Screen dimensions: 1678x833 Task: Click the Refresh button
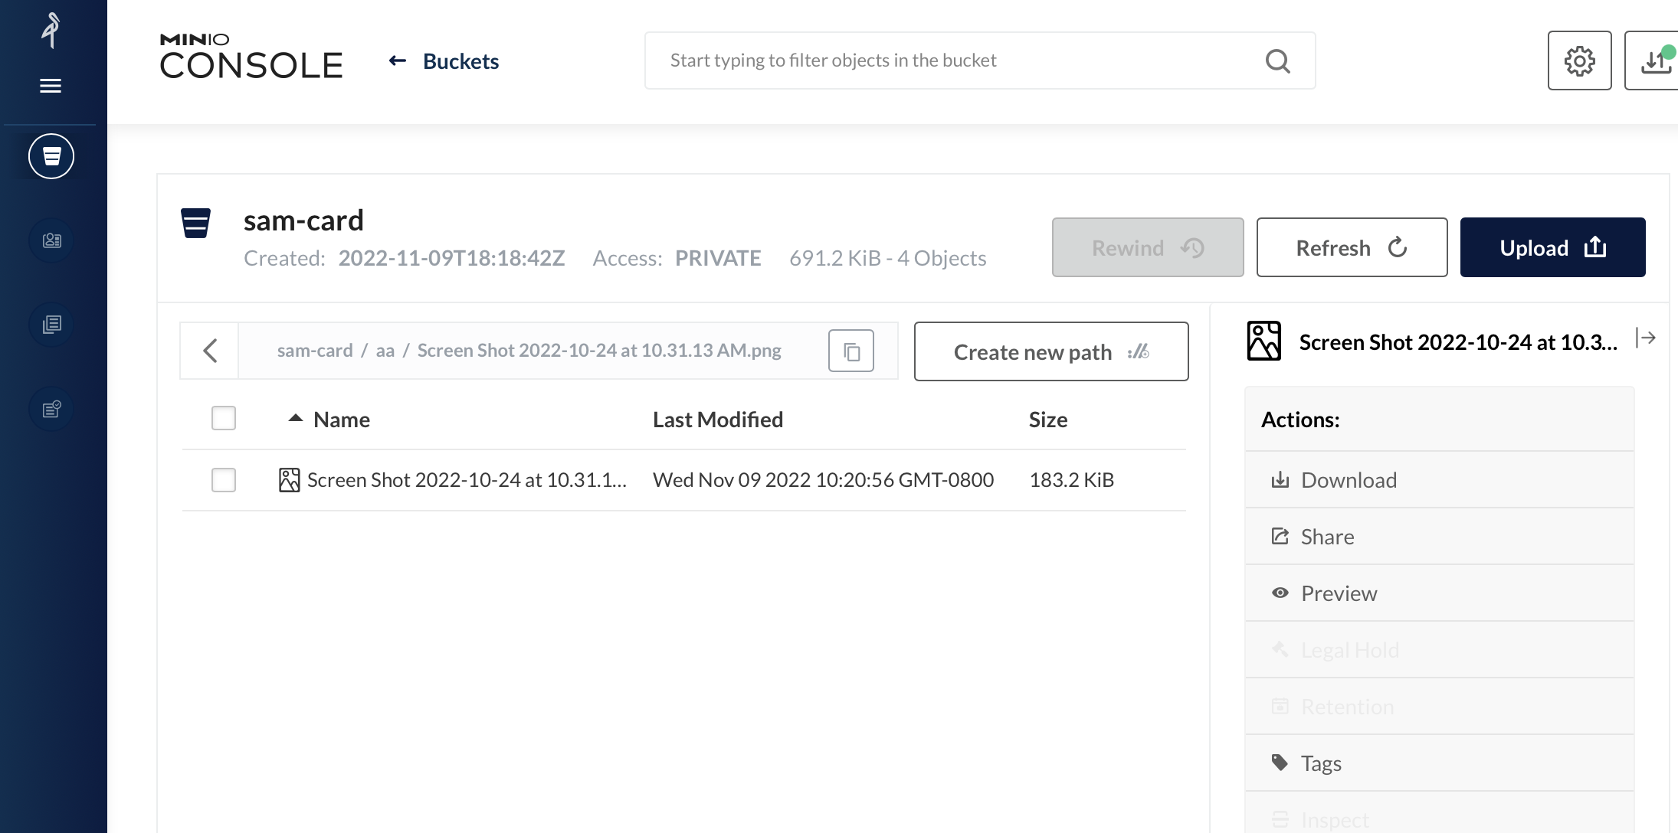(1352, 247)
